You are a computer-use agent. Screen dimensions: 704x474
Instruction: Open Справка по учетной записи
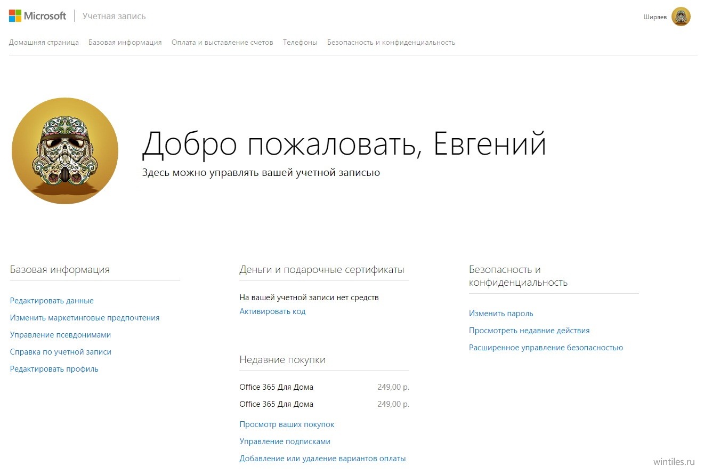(61, 352)
